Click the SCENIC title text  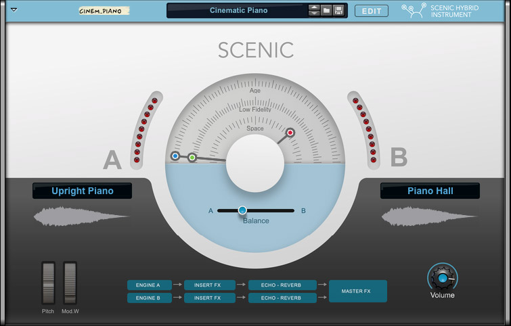[256, 50]
